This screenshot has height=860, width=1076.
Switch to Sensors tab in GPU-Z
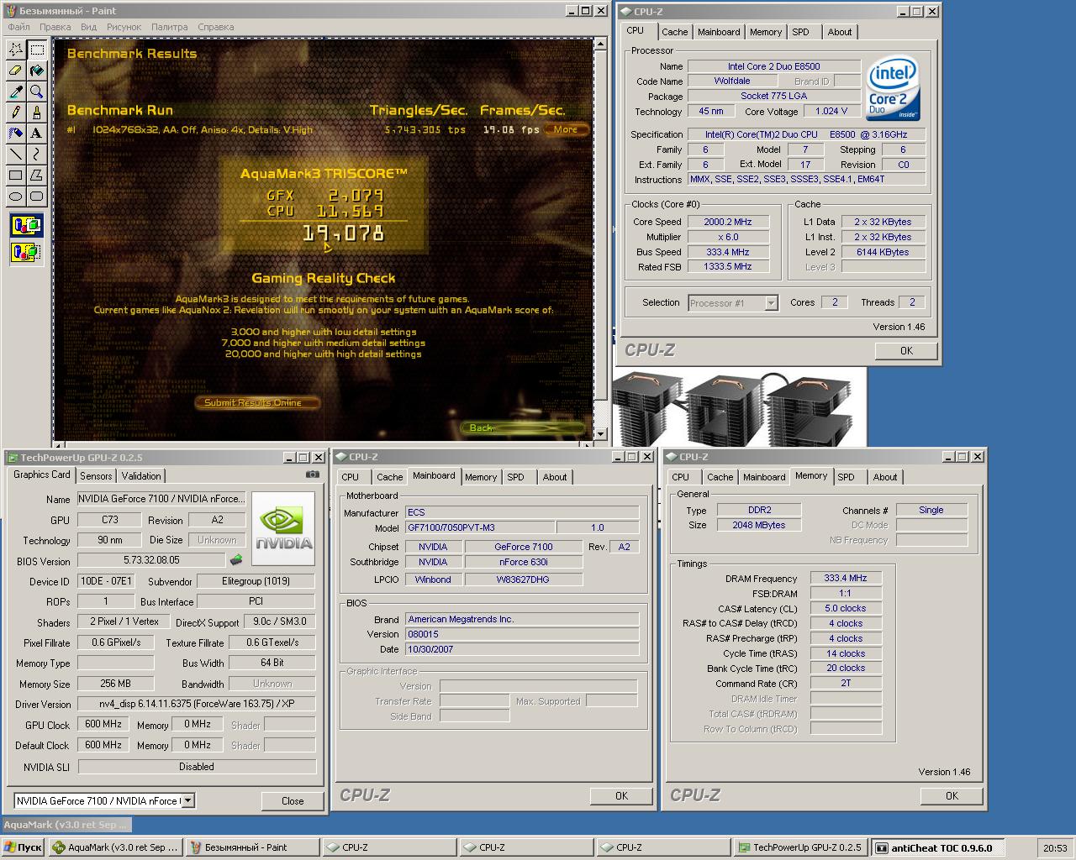(x=96, y=476)
